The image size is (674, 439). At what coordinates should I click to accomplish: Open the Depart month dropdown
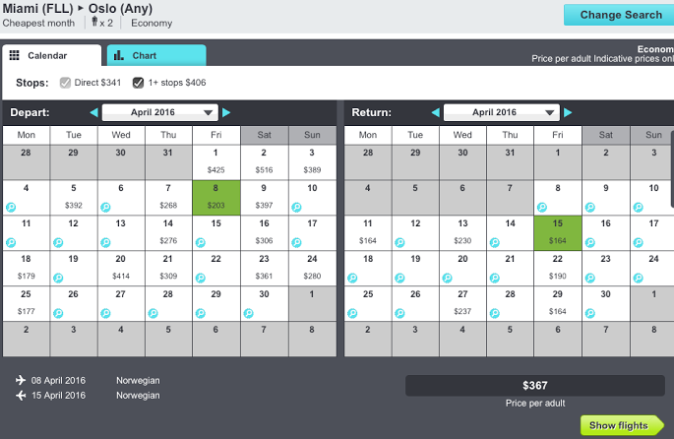tap(159, 112)
